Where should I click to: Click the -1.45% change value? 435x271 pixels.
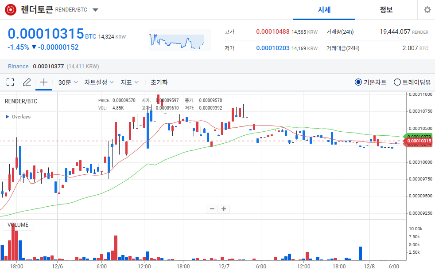pos(18,47)
